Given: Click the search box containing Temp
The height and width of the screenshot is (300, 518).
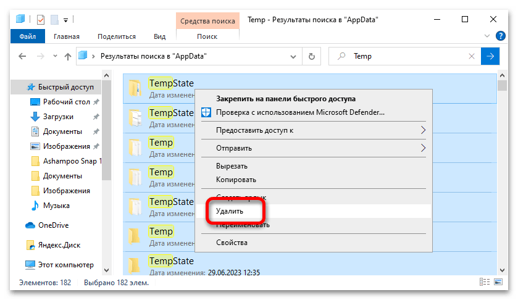Looking at the screenshot, I should pyautogui.click(x=404, y=56).
